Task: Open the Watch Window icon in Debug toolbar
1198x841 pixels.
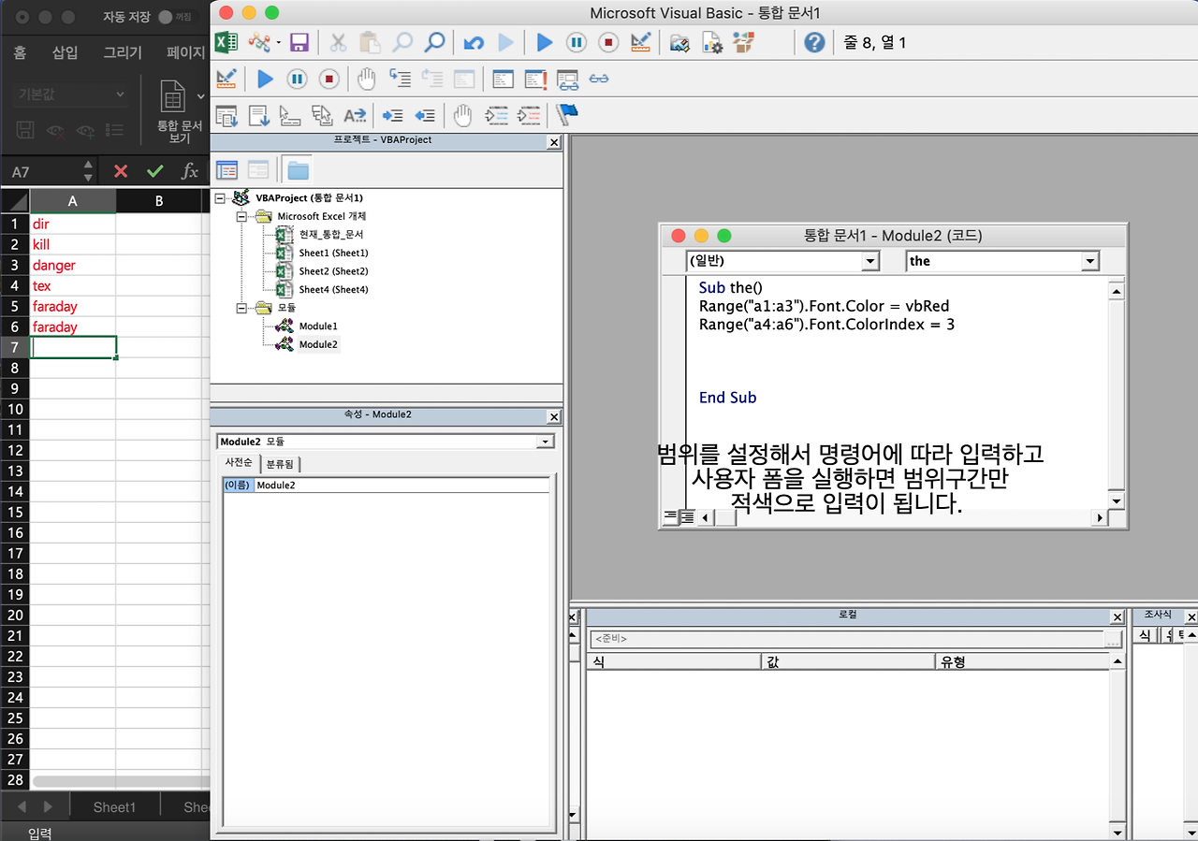Action: [567, 80]
